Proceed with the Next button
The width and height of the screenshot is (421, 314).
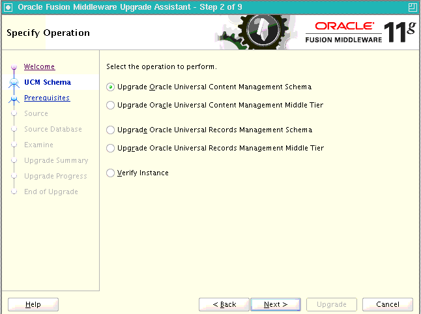[x=276, y=305]
